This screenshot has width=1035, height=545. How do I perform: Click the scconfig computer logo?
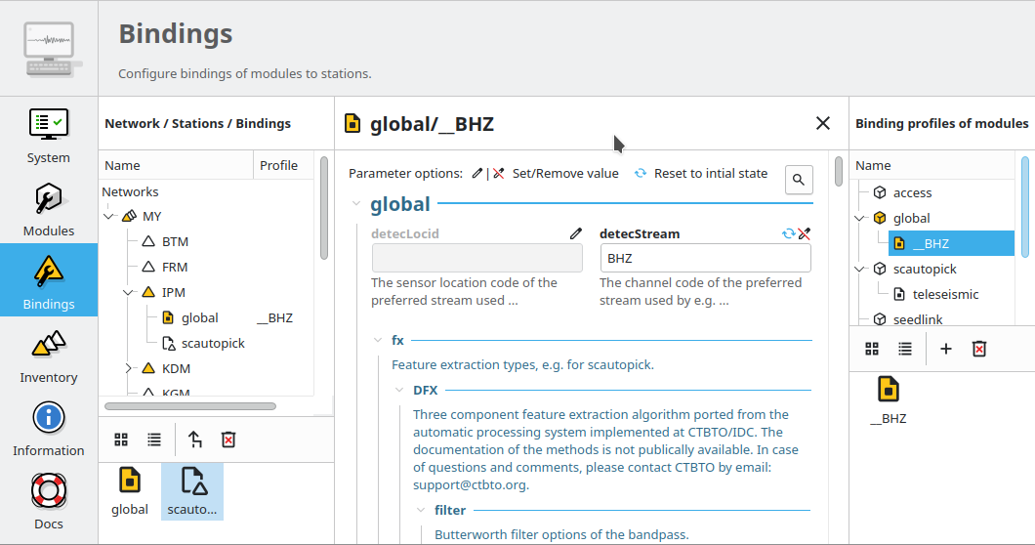click(x=53, y=49)
